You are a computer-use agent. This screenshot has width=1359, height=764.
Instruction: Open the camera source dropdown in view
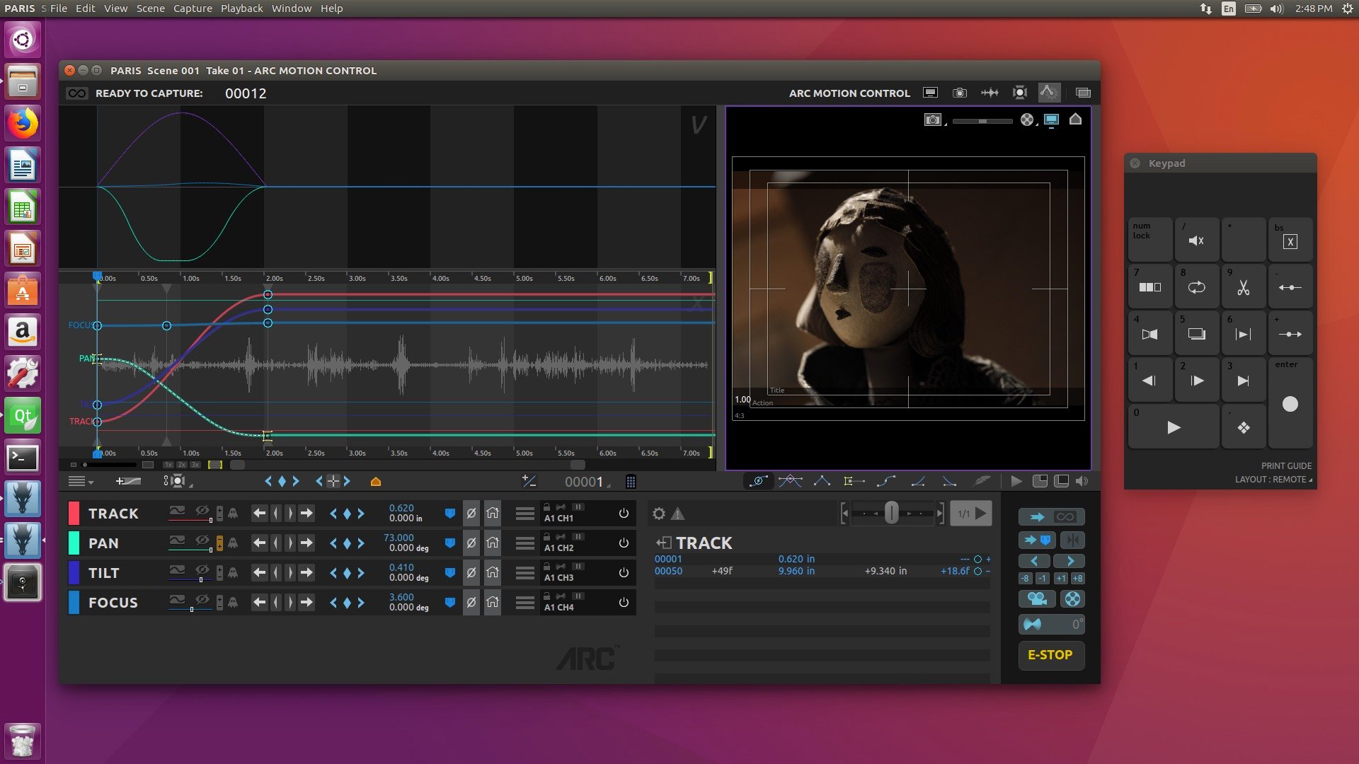point(934,120)
